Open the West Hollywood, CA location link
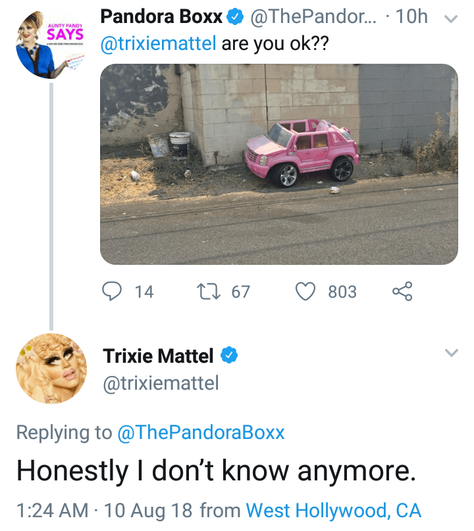This screenshot has width=474, height=531. (333, 511)
